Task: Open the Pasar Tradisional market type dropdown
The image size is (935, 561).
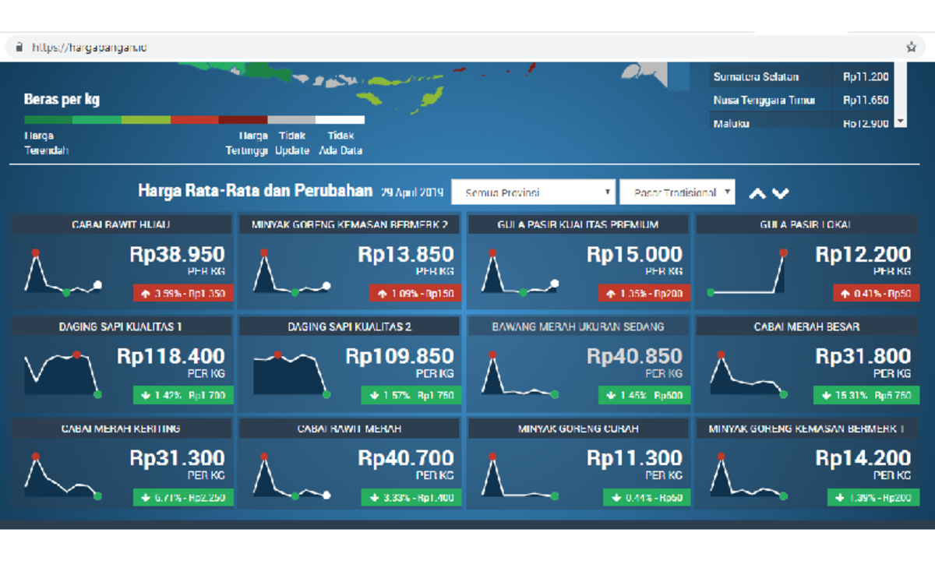Action: click(x=676, y=192)
